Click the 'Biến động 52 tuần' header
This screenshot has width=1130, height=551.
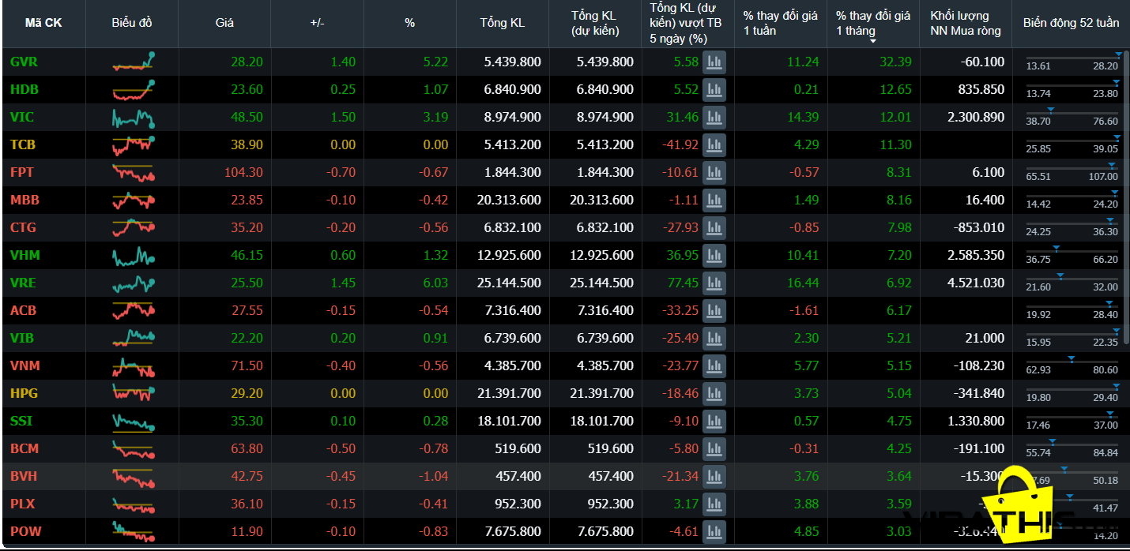pyautogui.click(x=1071, y=23)
